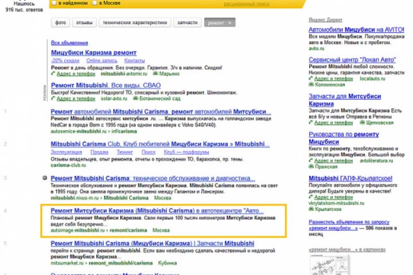Screen dimensions: 413x275
Task: Open 'Mitsubishi Carisma Club' result
Action: coord(160,144)
